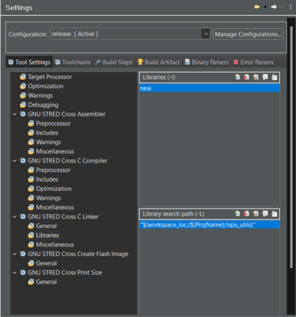Viewport: 296px width, 317px height.
Task: Add a new library in Libraries (-l)
Action: [x=237, y=77]
